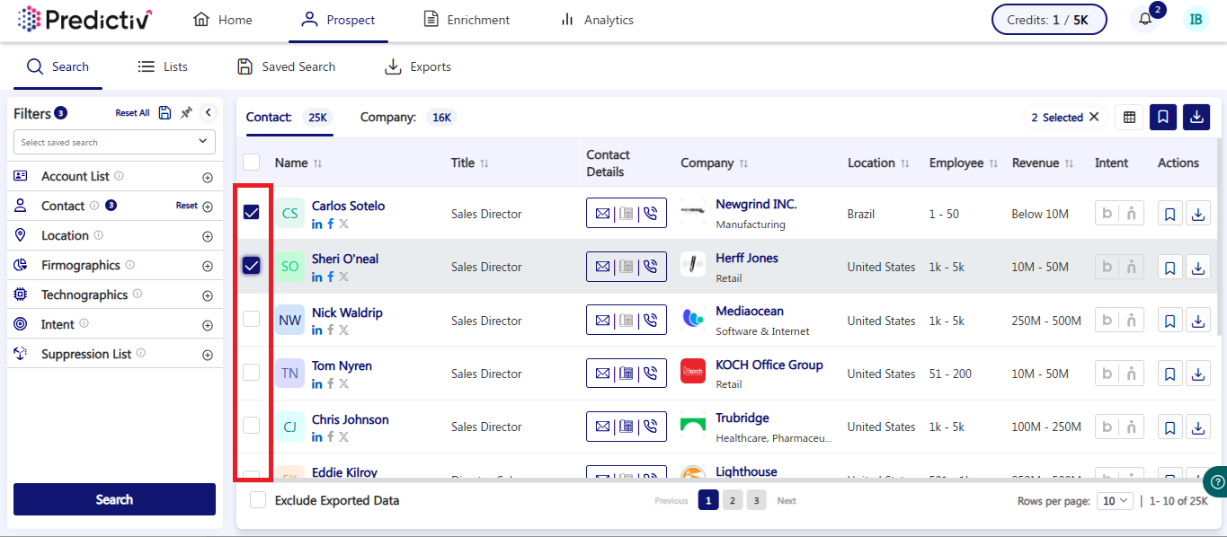Expand the Technographics filter

pos(208,296)
